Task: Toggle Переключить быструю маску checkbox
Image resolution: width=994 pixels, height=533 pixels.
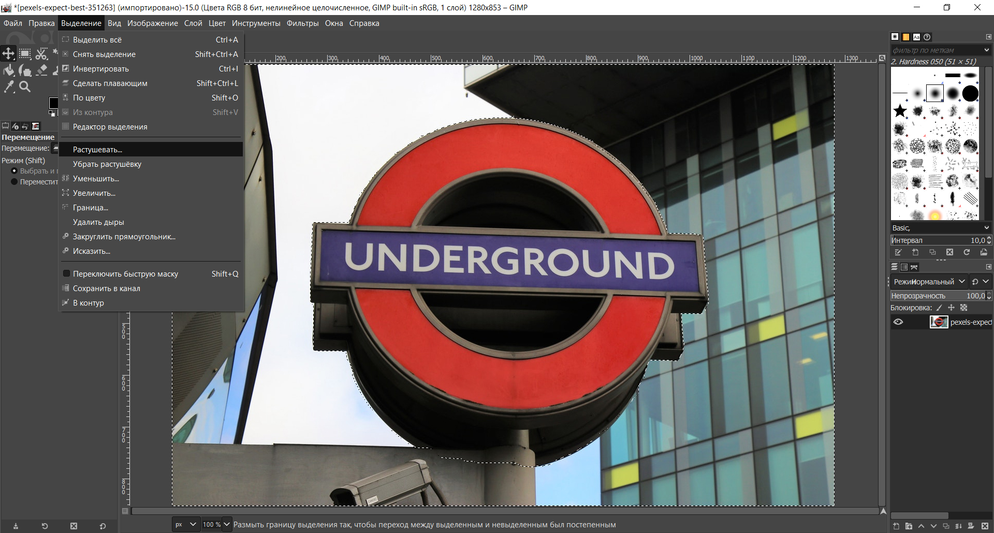Action: (x=66, y=273)
